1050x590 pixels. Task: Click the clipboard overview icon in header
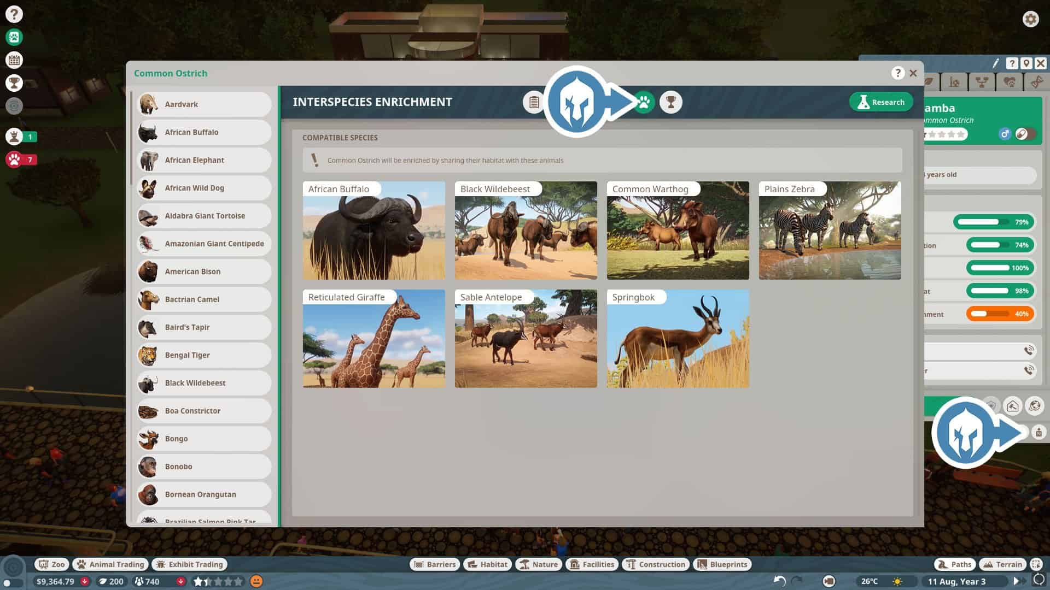pyautogui.click(x=534, y=102)
